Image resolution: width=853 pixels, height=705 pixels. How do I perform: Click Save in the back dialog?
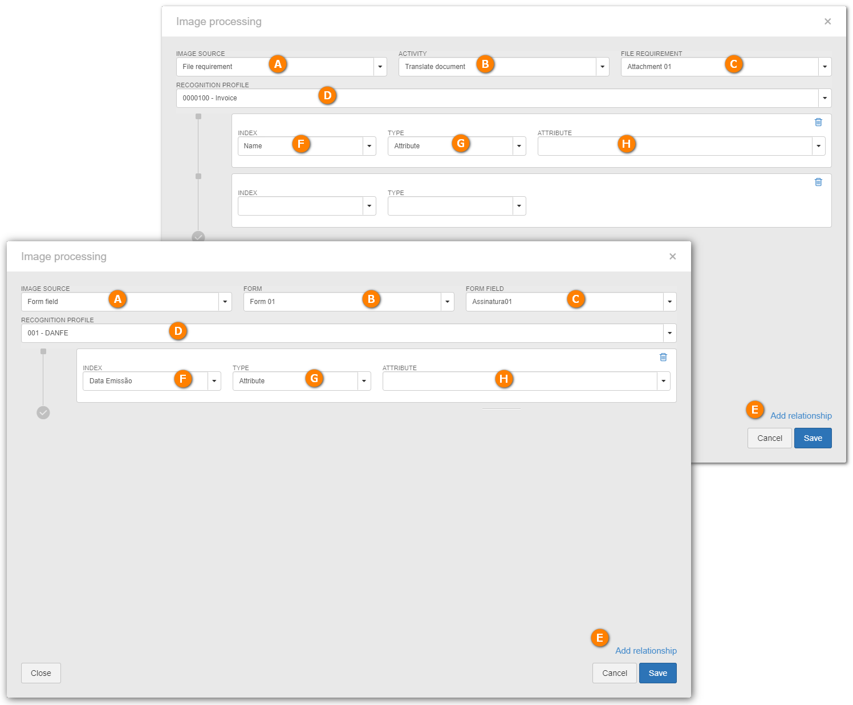click(813, 438)
